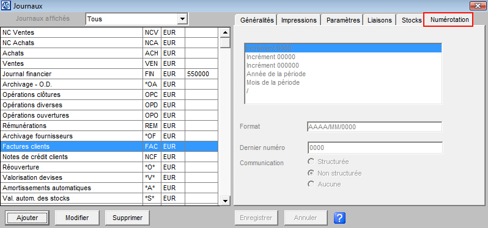Click the Journaux window title icon
This screenshot has height=228, width=488.
(x=6, y=5)
